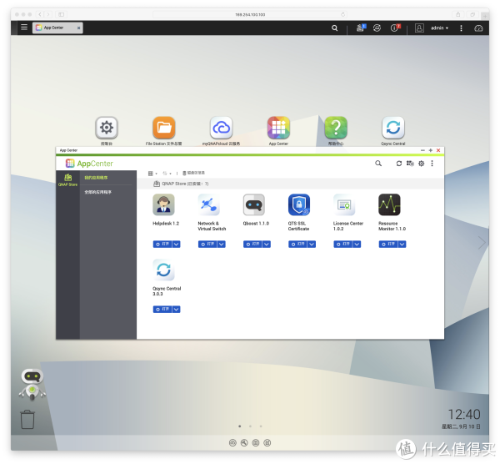
Task: Click the Network & Virtual Switch icon
Action: (x=209, y=204)
